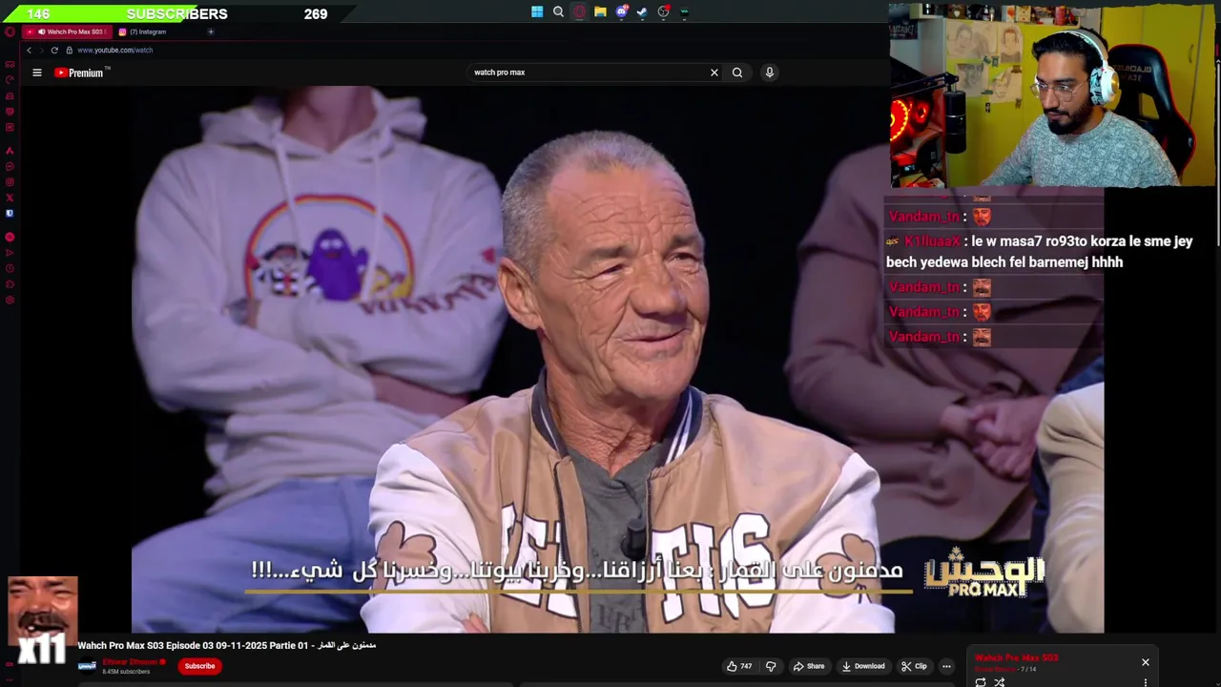Download the video
1221x687 pixels.
pyautogui.click(x=863, y=666)
